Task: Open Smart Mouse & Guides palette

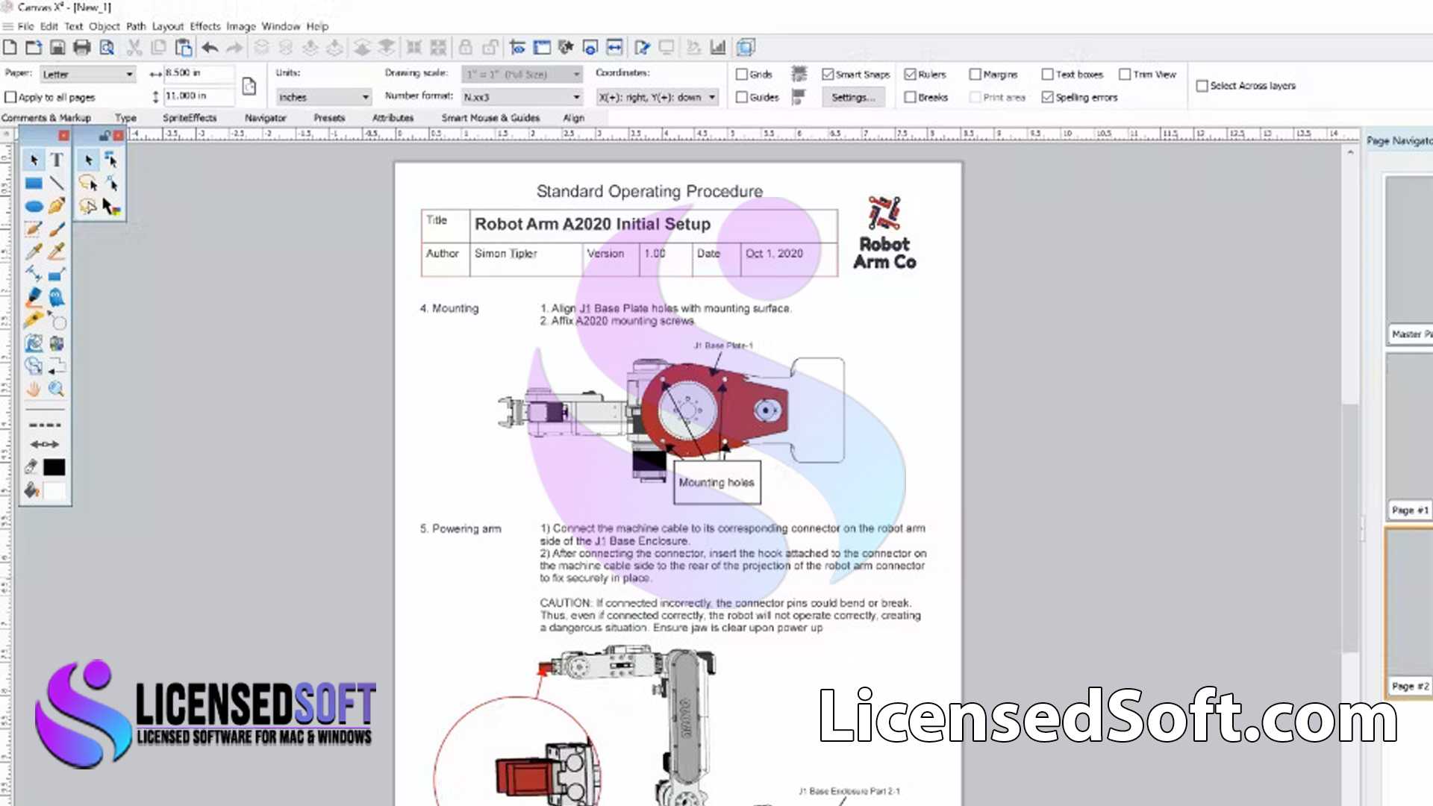Action: pos(490,118)
